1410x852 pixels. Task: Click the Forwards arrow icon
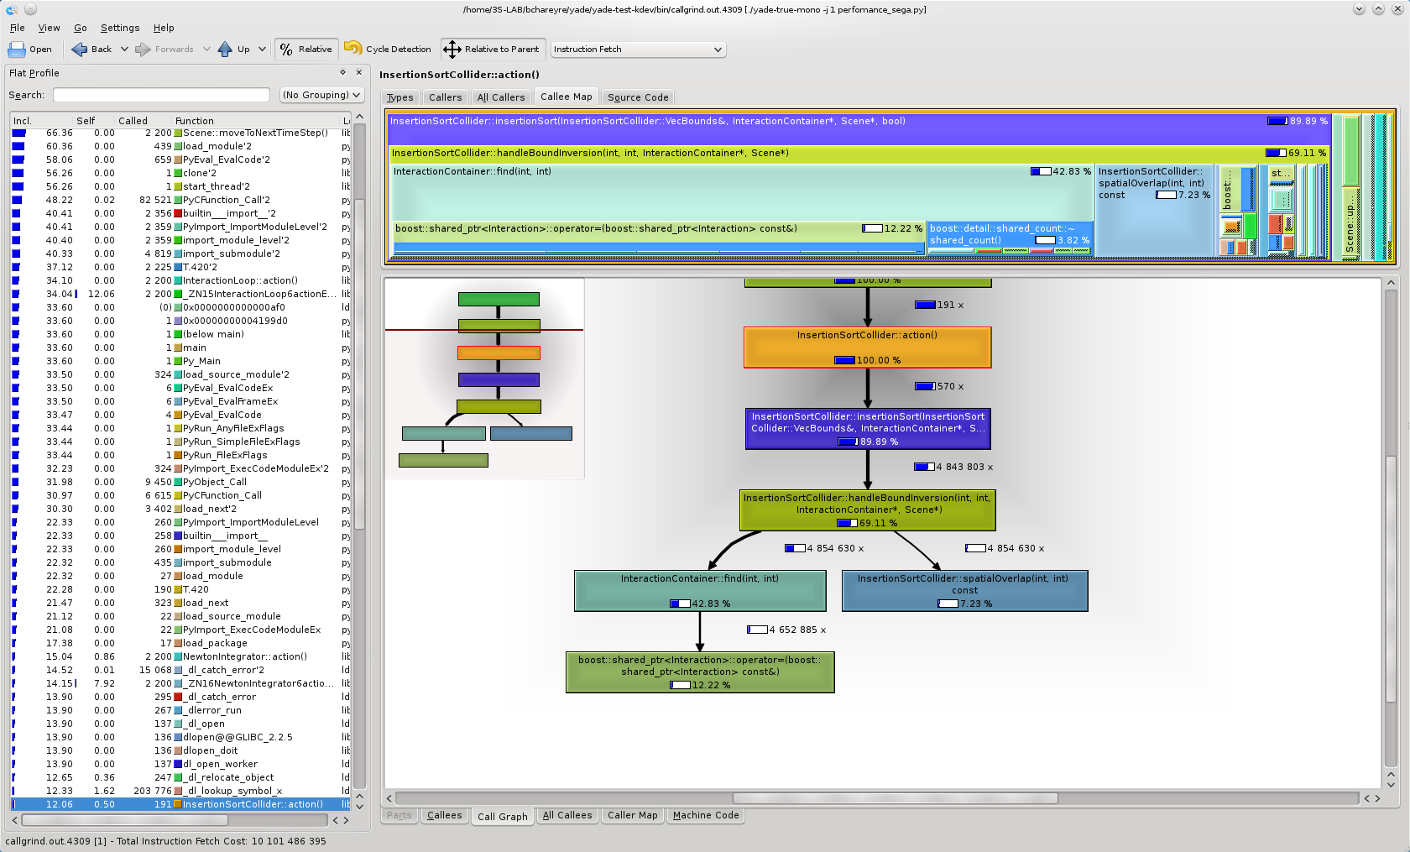[144, 50]
